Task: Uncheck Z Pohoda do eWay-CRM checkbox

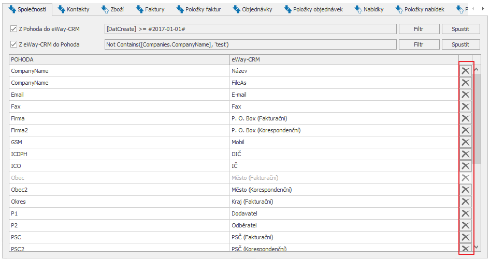Action: click(x=13, y=29)
